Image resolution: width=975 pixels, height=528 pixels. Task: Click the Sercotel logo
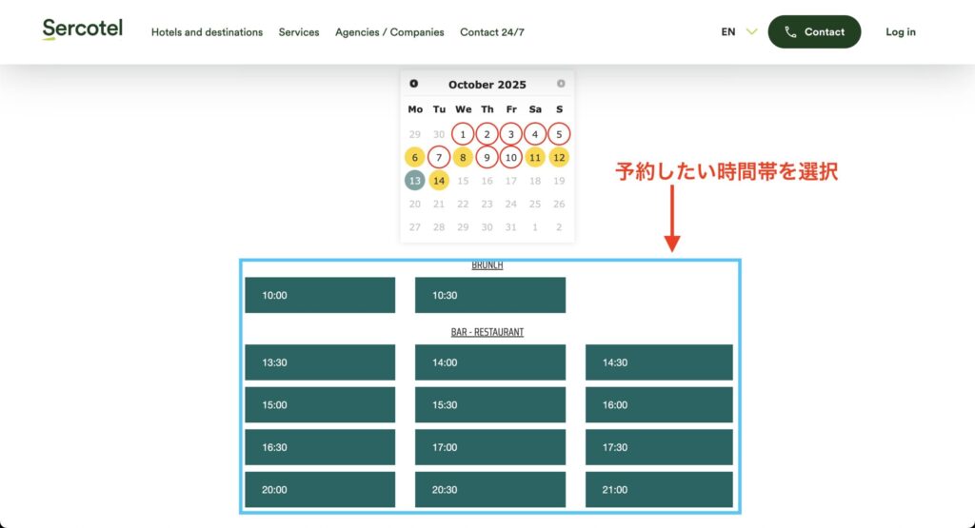click(83, 30)
